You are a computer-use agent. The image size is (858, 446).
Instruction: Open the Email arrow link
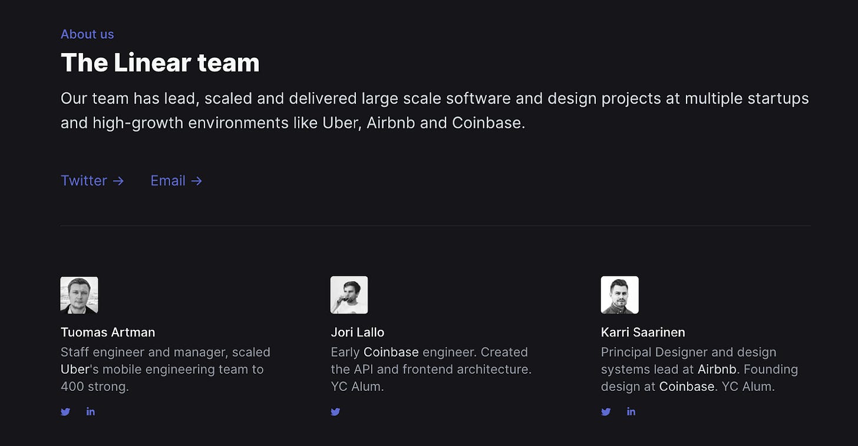point(176,180)
